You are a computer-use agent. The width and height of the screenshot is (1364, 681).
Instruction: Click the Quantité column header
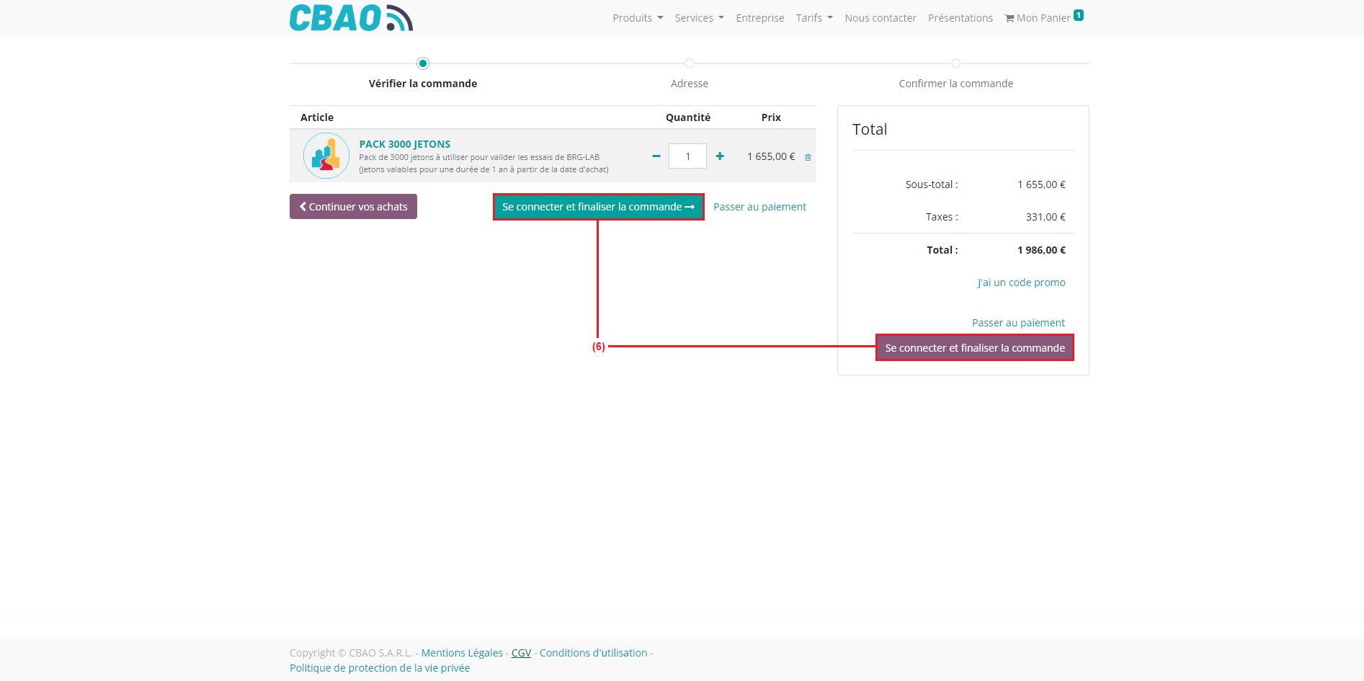point(688,117)
